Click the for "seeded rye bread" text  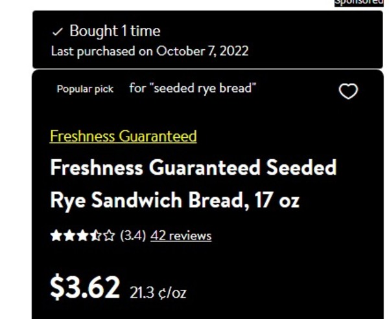point(193,89)
